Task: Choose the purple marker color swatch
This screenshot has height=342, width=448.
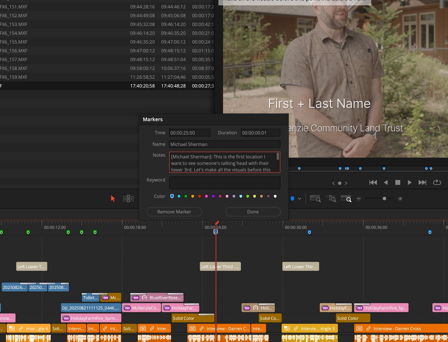Action: coord(213,196)
